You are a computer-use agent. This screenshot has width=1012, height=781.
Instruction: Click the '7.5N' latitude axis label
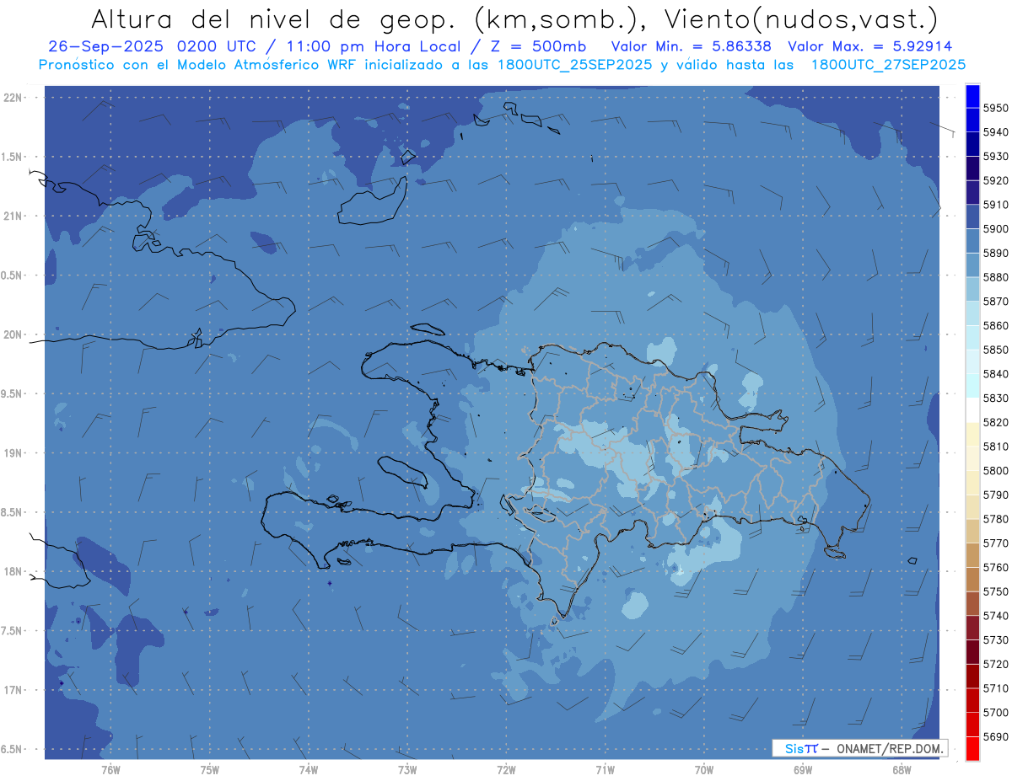coord(13,631)
